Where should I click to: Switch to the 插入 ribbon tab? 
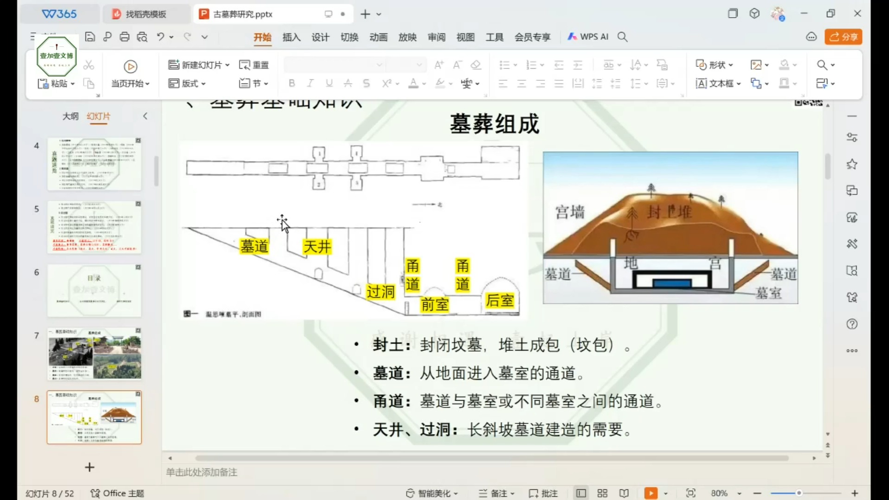291,37
